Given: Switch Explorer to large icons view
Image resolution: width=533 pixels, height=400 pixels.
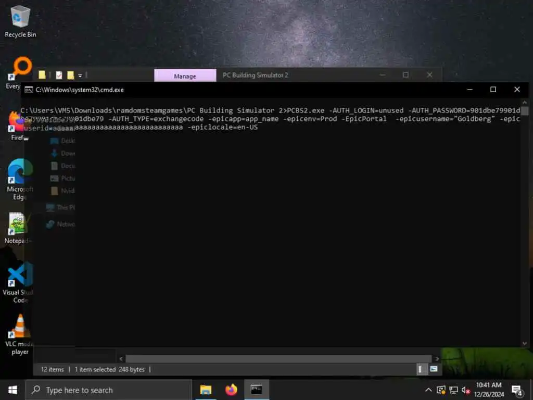Looking at the screenshot, I should coord(434,369).
